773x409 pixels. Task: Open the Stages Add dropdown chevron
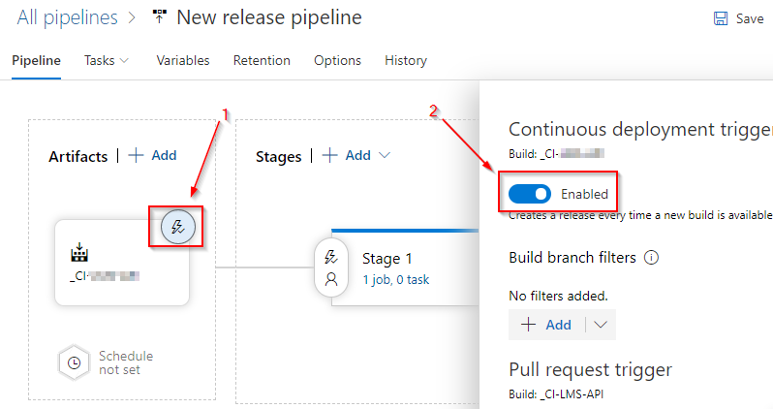point(385,155)
